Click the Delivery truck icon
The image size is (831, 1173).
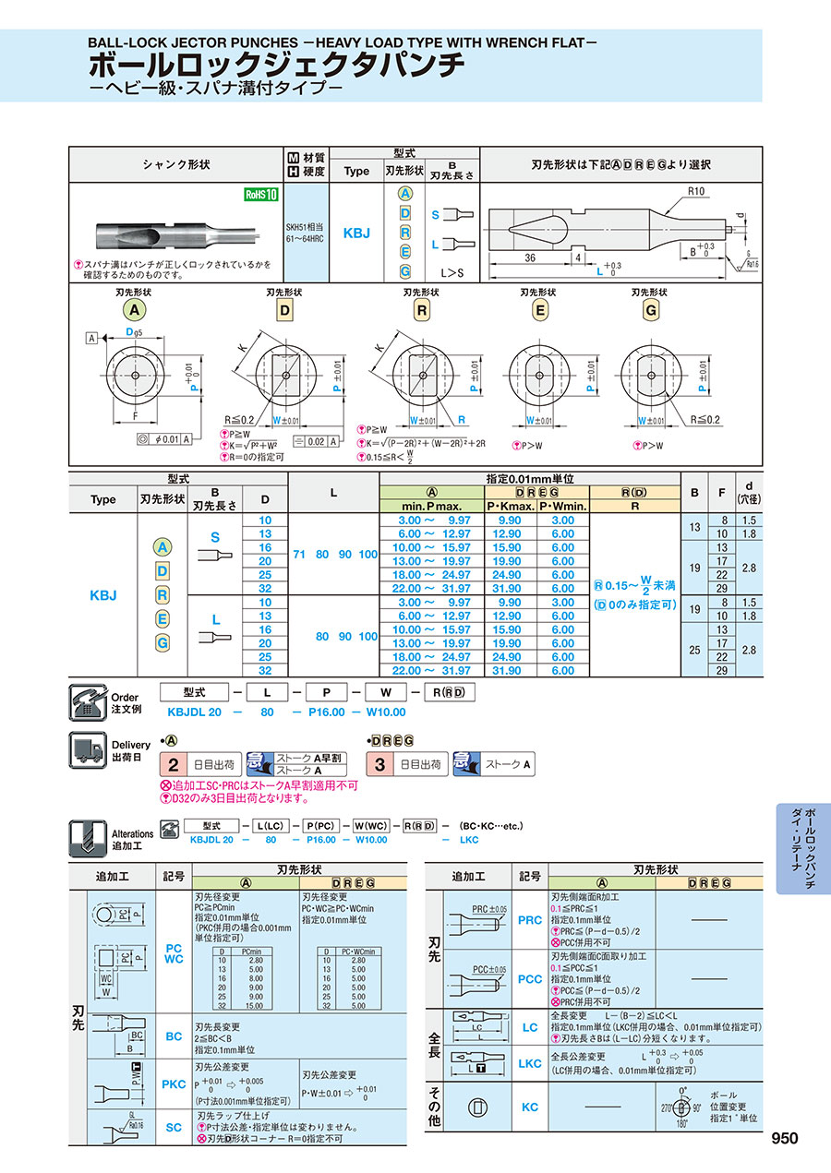(x=89, y=750)
